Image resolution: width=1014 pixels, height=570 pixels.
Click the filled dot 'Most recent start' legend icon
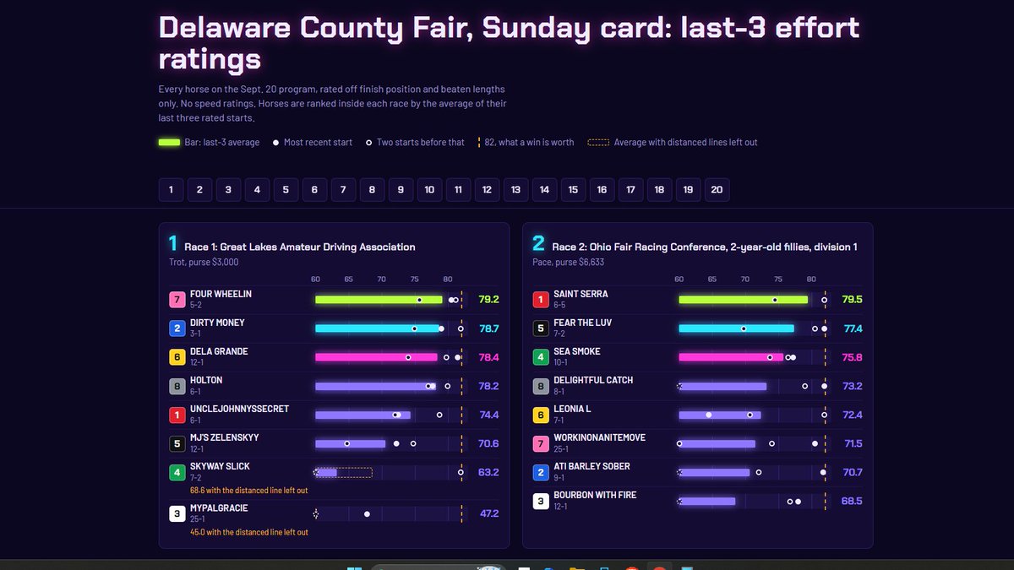(276, 143)
